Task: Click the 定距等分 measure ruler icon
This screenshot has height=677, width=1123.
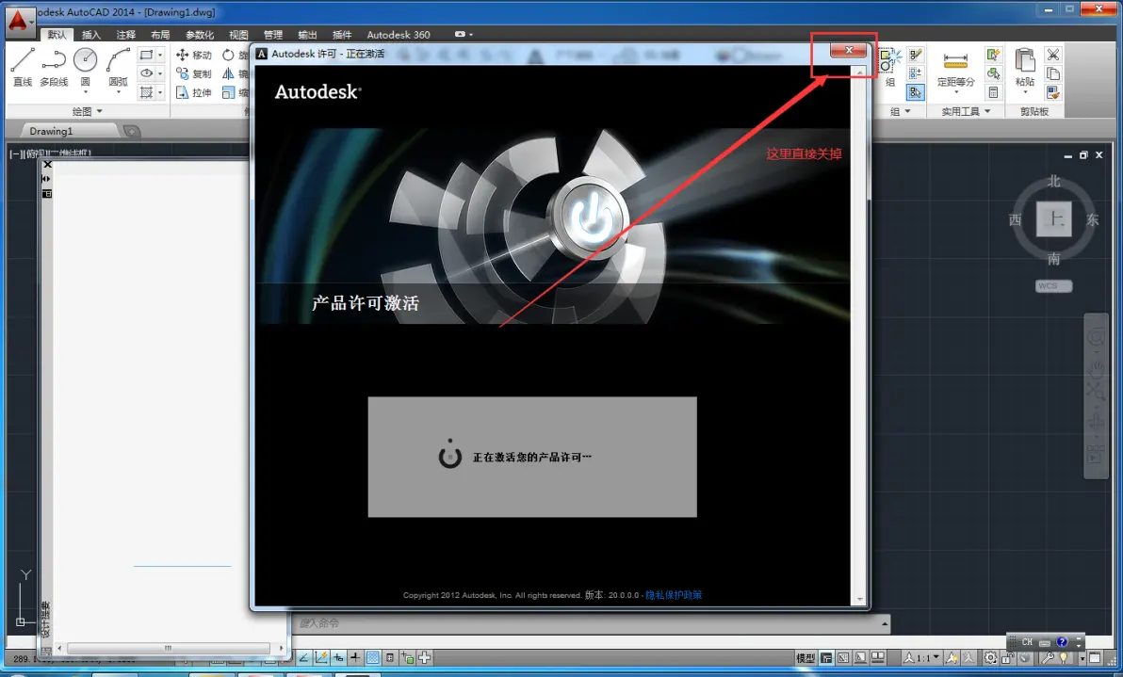Action: pyautogui.click(x=955, y=61)
